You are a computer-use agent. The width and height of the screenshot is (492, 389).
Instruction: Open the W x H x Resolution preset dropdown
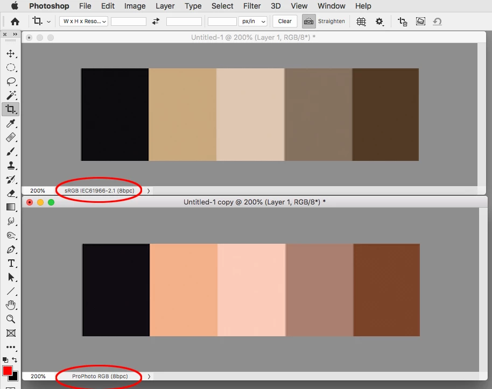[x=83, y=22]
